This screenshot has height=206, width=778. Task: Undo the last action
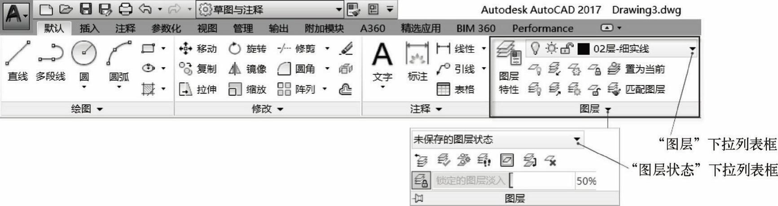pyautogui.click(x=145, y=9)
